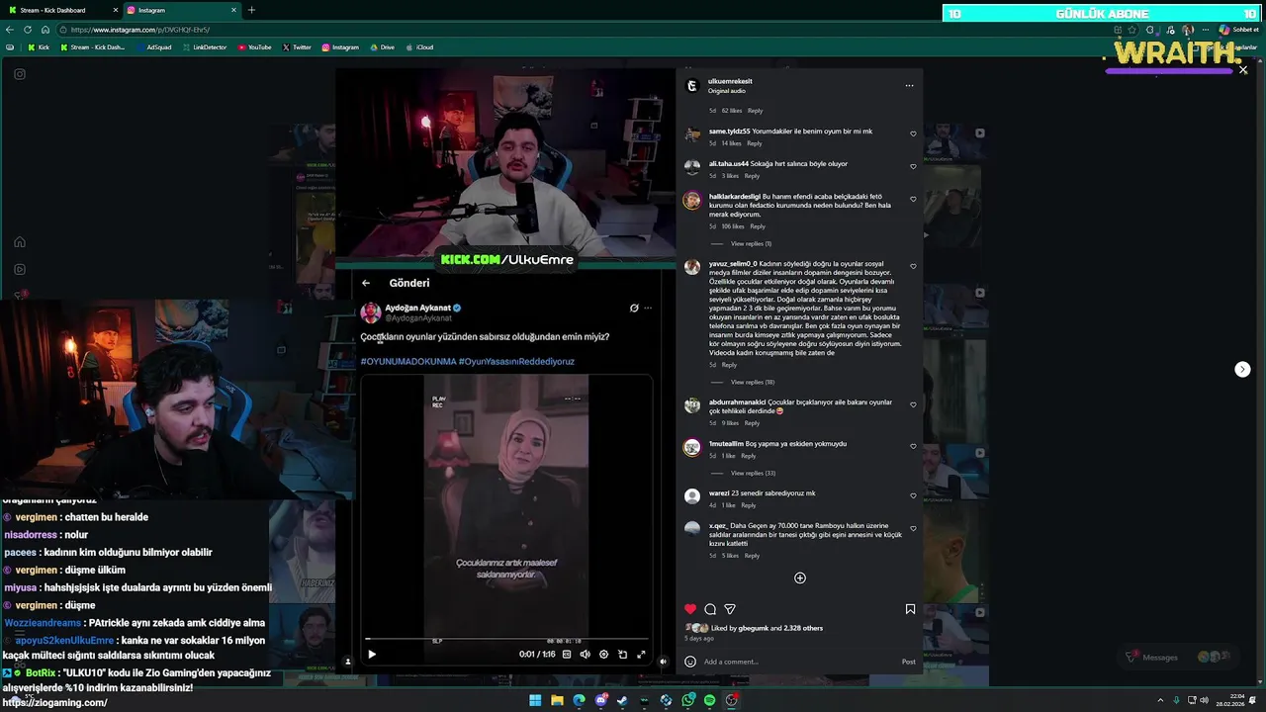Screen dimensions: 1266x712
Task: Open the AdSquad bookmark
Action: [153, 46]
